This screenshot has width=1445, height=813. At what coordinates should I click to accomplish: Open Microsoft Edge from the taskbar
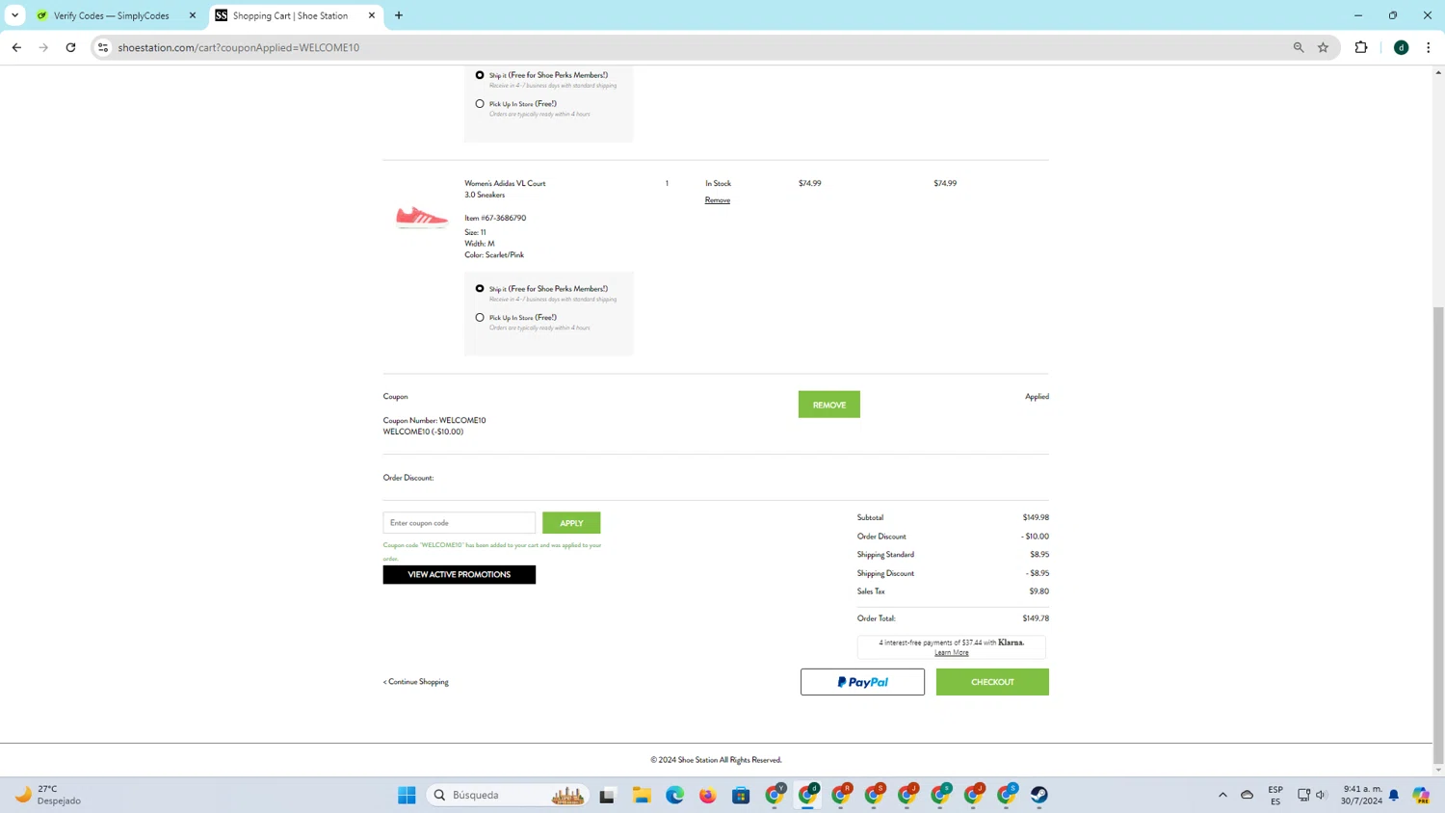[674, 795]
